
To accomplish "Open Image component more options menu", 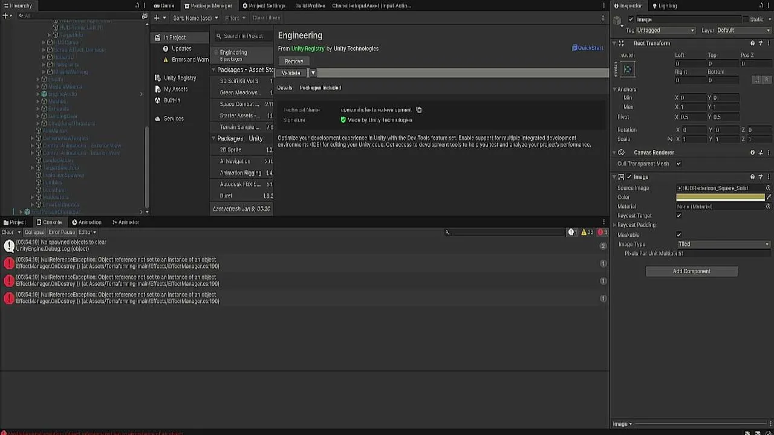I will tap(768, 177).
